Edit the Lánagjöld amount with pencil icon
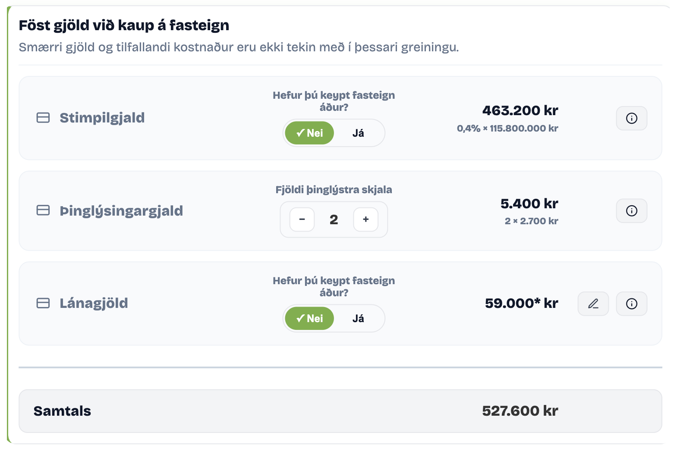 click(x=593, y=304)
